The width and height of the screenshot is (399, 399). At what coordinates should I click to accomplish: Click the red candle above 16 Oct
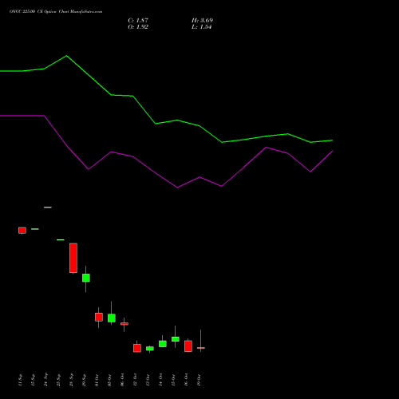coord(188,346)
